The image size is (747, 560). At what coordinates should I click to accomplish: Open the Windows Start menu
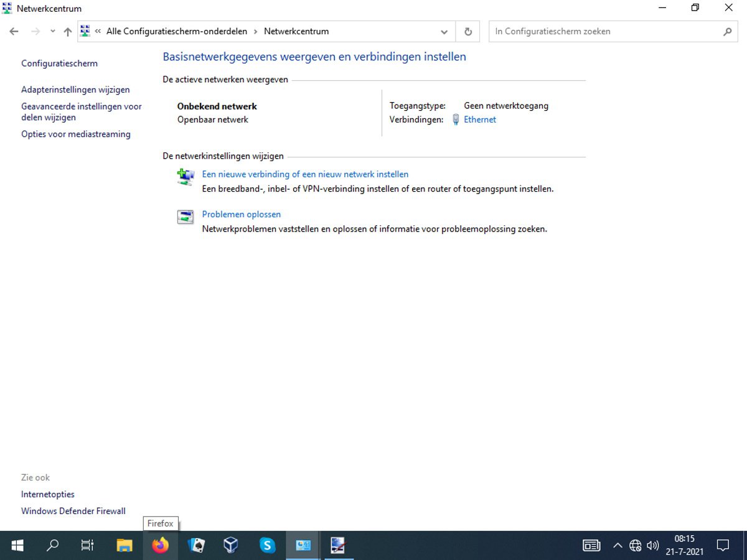tap(17, 546)
